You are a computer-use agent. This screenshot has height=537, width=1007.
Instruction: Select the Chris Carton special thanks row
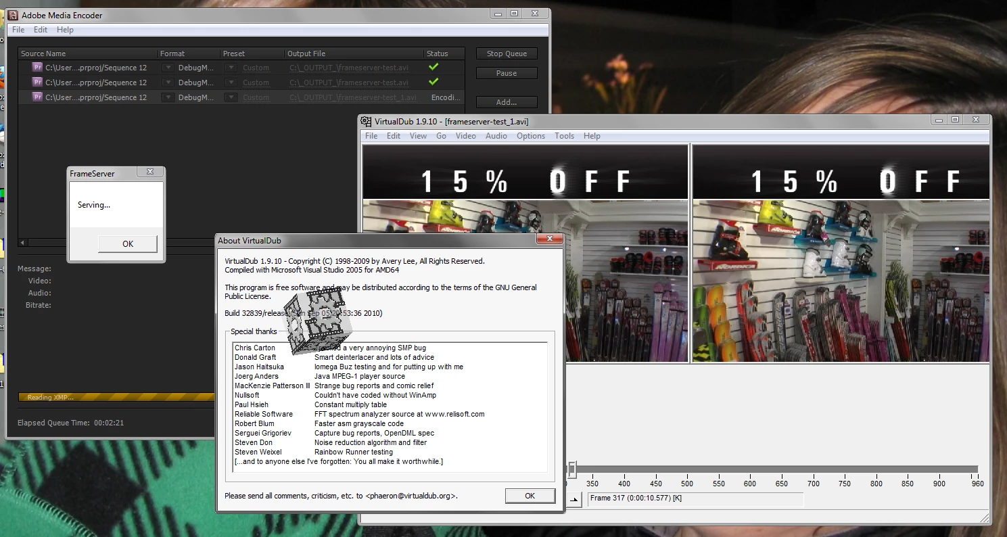click(x=389, y=348)
